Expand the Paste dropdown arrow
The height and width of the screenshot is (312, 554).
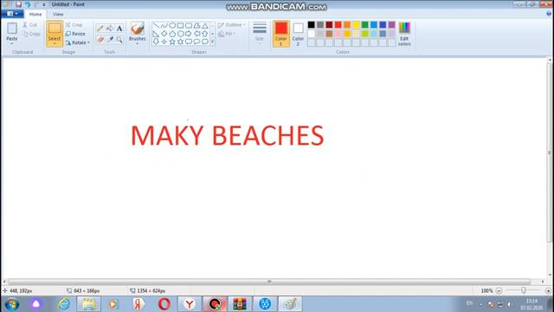pyautogui.click(x=11, y=43)
